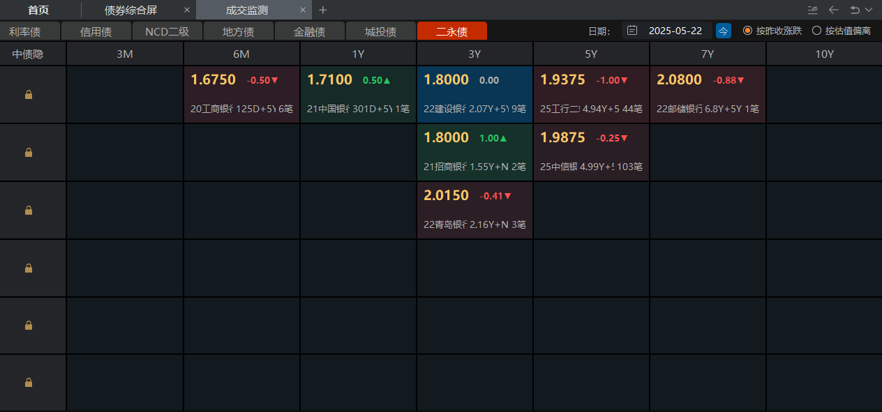882x412 pixels.
Task: Select the 按估值偏离 radio option
Action: (x=842, y=31)
